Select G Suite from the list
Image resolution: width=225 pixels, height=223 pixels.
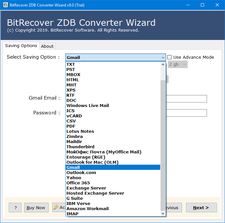pos(113,198)
